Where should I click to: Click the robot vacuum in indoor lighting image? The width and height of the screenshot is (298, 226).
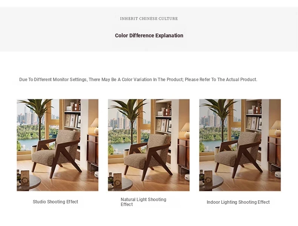[x=278, y=174]
